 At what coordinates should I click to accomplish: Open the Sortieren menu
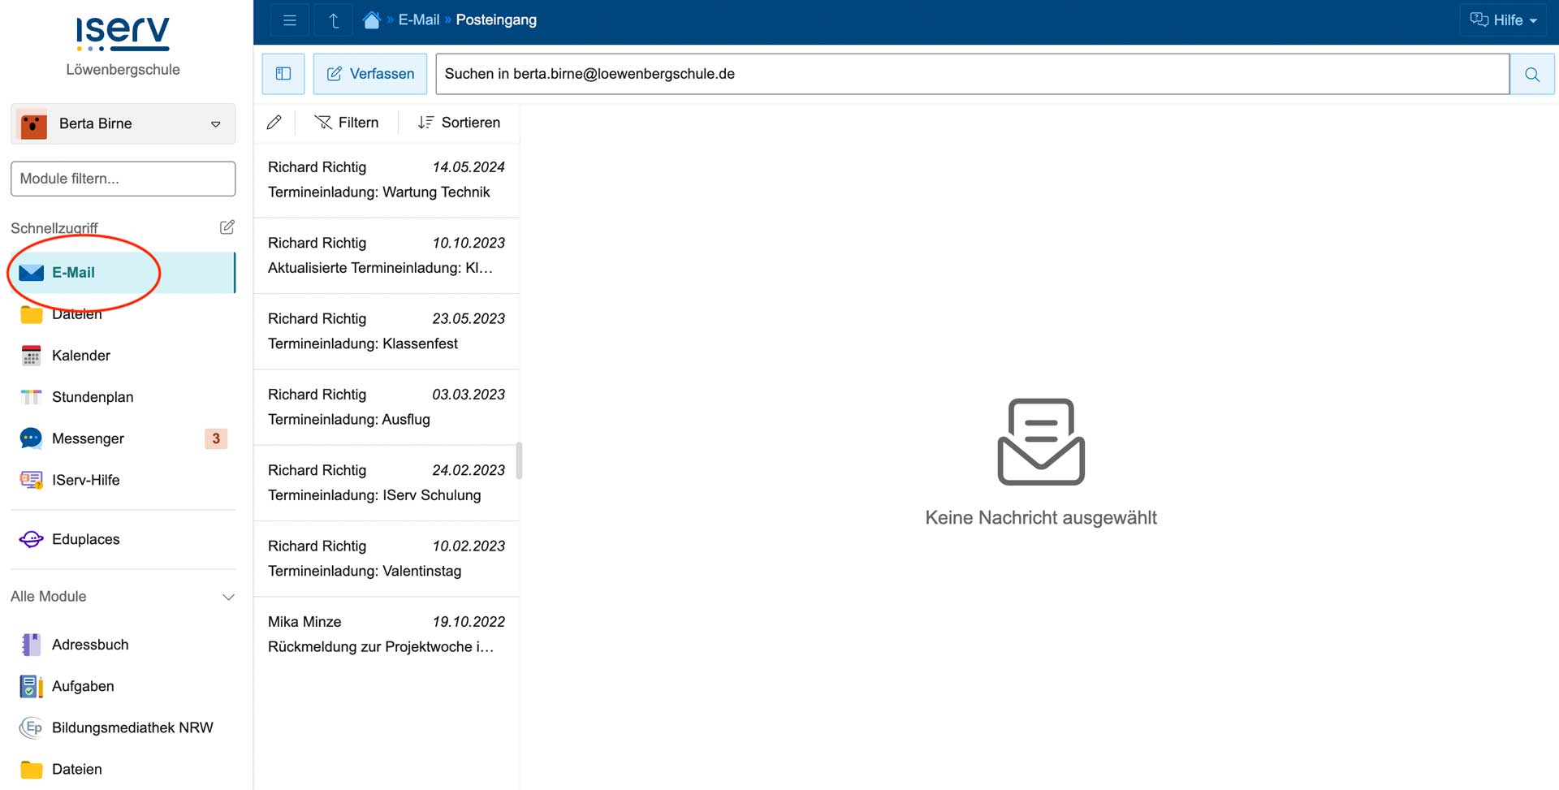point(460,122)
